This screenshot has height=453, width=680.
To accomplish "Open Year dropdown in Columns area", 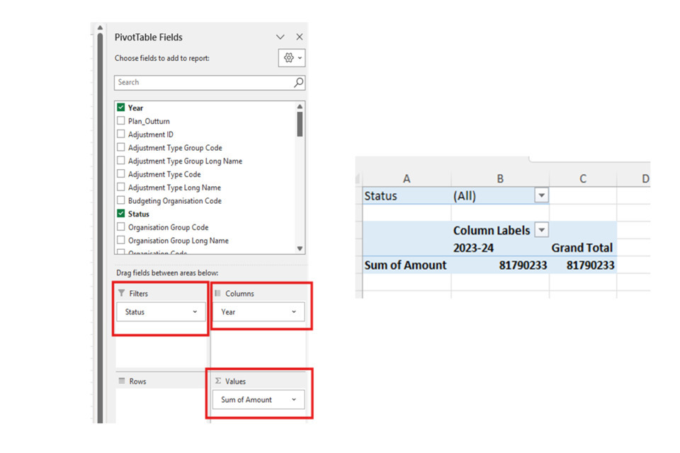I will [294, 312].
